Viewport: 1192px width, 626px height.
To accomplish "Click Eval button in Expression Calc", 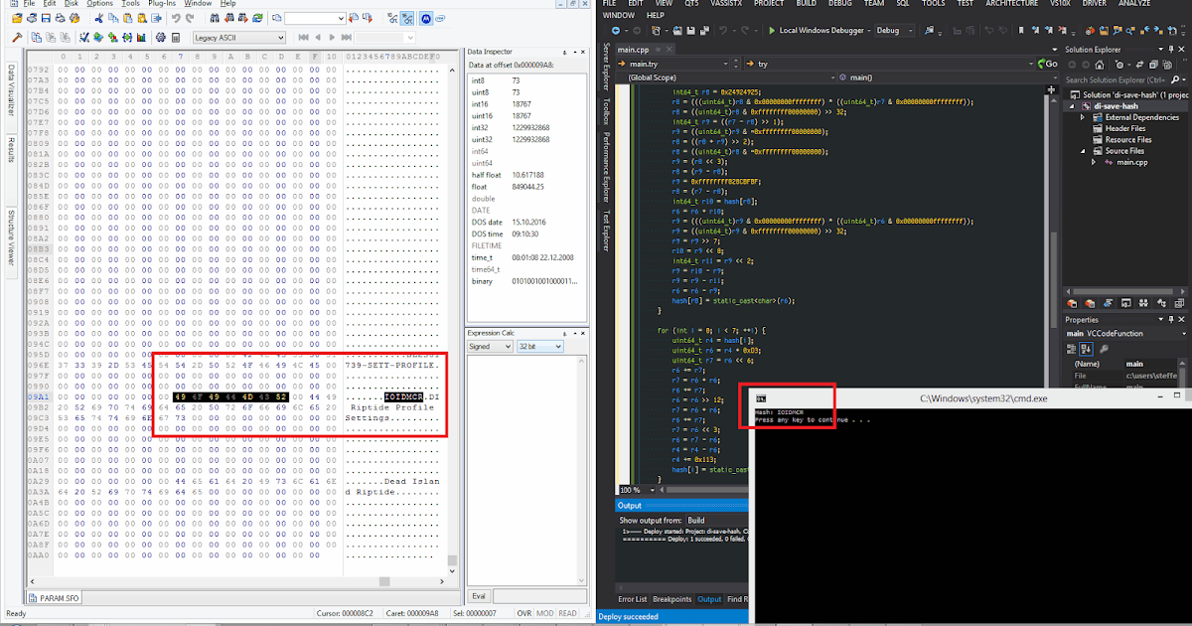I will pyautogui.click(x=479, y=596).
